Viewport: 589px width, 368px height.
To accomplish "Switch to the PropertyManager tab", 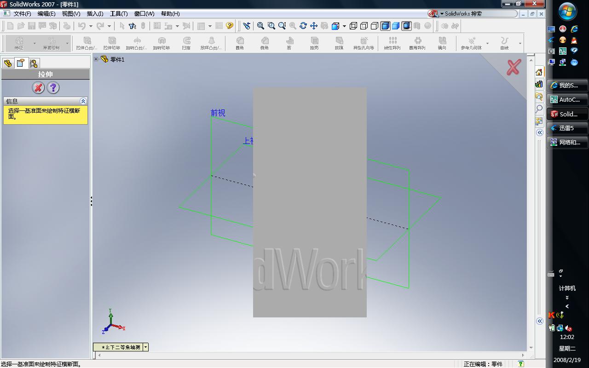I will tap(21, 63).
